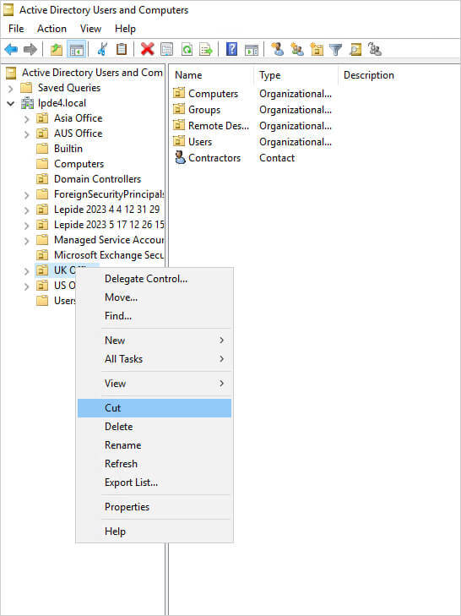The image size is (461, 616).
Task: Expand the Saved Queries node
Action: [x=11, y=89]
